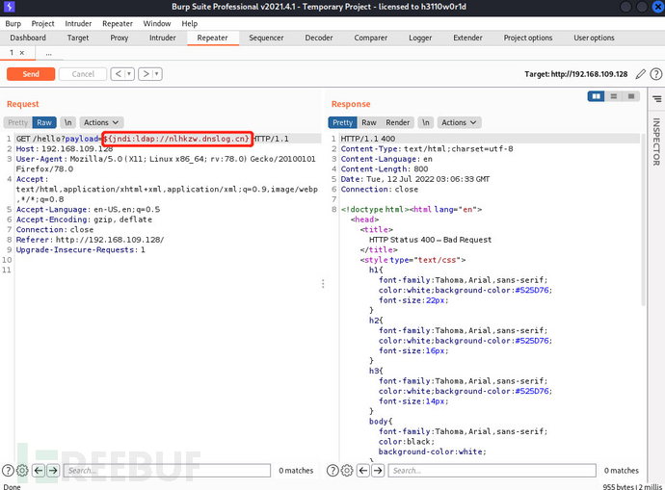Viewport: 665px width, 490px height.
Task: Switch to the Proxy tab
Action: coord(120,38)
